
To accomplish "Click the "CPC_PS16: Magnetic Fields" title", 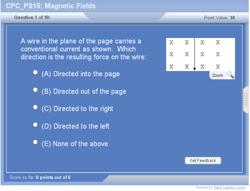I will 51,6.
